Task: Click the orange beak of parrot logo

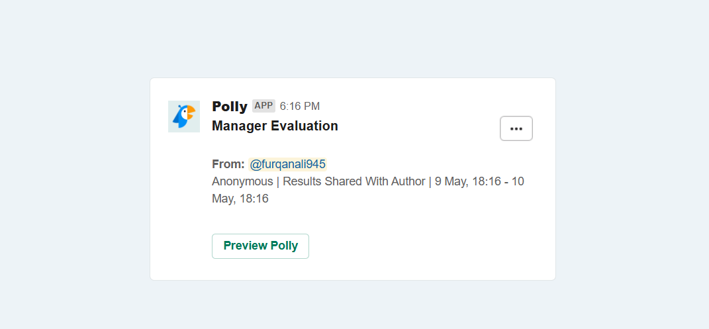Action: (x=191, y=112)
